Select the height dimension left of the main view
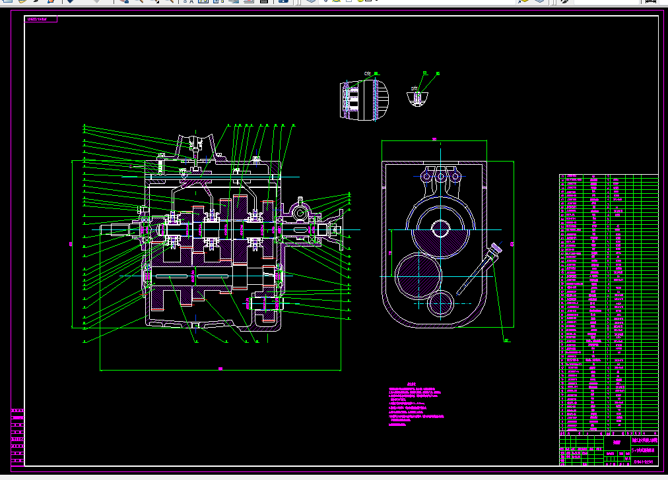668x480 pixels. (71, 244)
